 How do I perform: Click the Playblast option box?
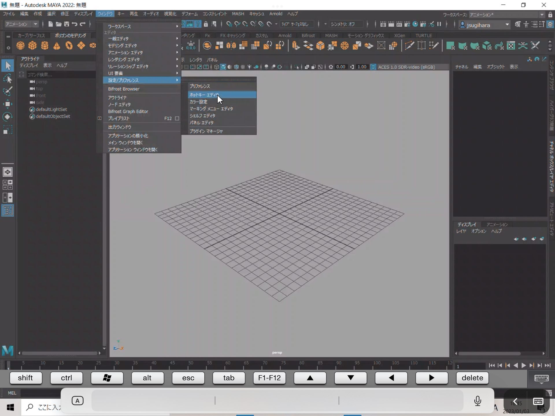177,118
